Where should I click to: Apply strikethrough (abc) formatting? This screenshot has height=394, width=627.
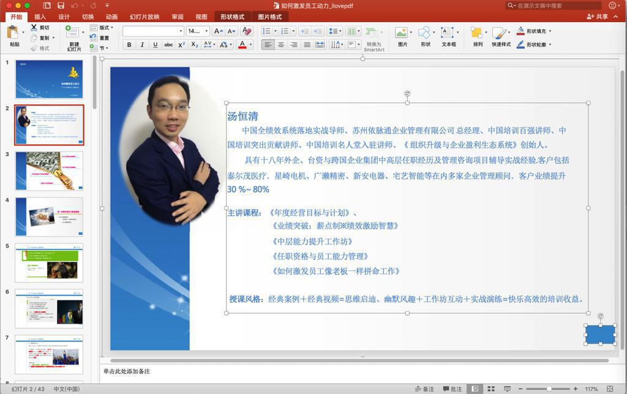[x=168, y=45]
